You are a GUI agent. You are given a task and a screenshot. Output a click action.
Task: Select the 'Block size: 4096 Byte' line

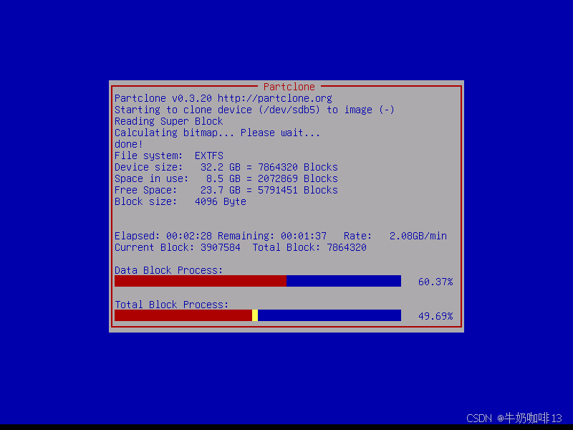tap(180, 201)
